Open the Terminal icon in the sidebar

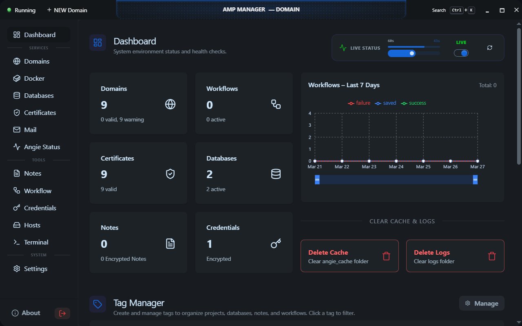click(x=15, y=242)
